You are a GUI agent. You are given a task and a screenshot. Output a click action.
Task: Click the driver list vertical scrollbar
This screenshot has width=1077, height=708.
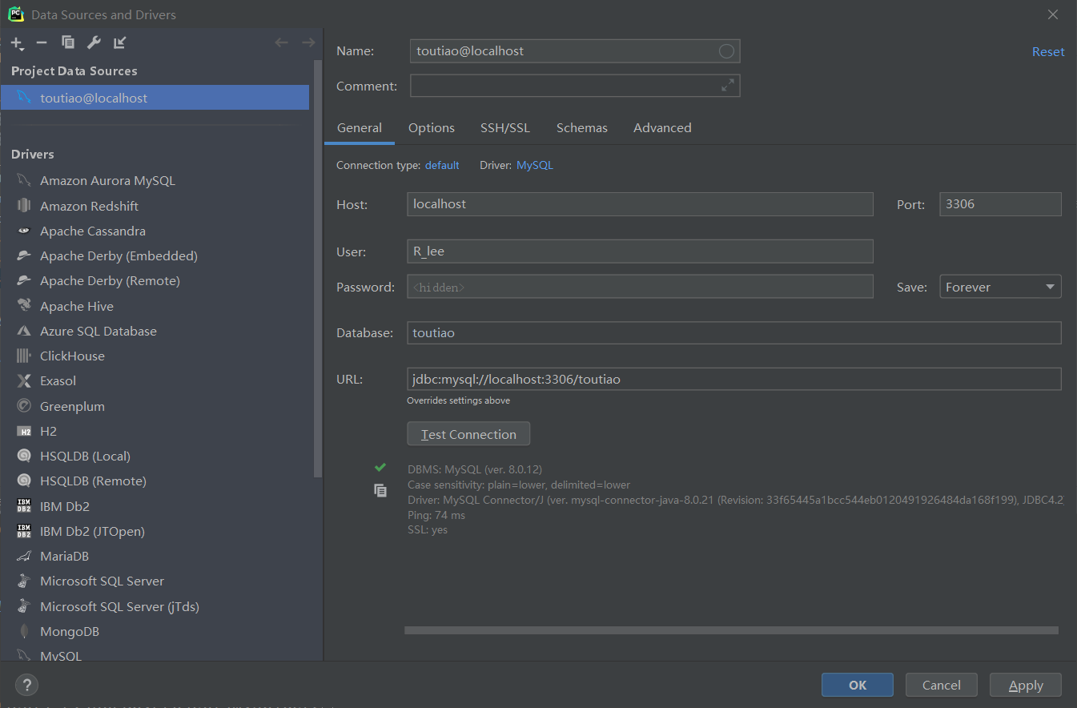(x=318, y=268)
